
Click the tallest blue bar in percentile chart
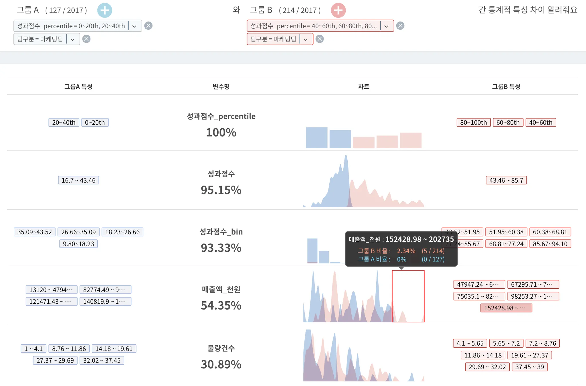pyautogui.click(x=316, y=138)
